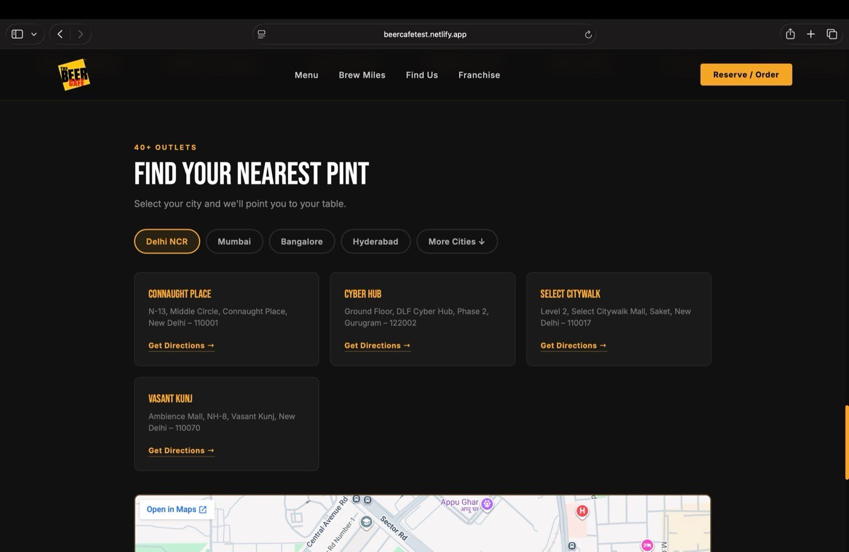Expand the More Cities dropdown
Image resolution: width=849 pixels, height=552 pixels.
coord(457,241)
